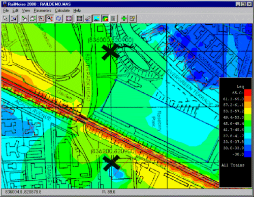This screenshot has width=254, height=197.
Task: Open the Parameters menu
Action: [42, 11]
